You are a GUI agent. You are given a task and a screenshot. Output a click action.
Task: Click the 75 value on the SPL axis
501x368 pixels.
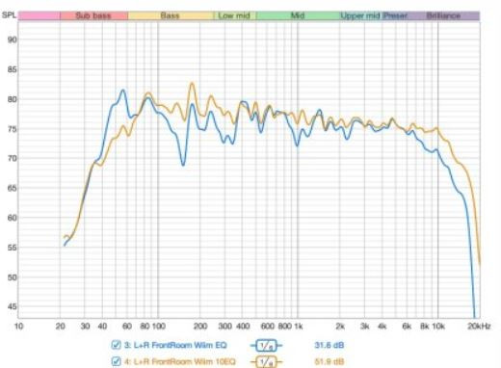(13, 129)
